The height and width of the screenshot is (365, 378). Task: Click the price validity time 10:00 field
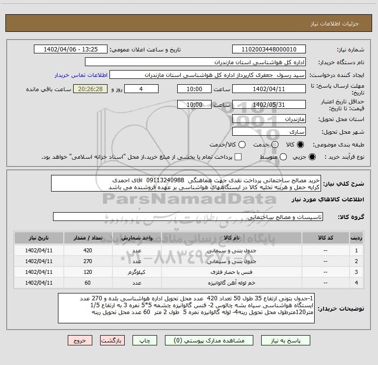click(194, 104)
